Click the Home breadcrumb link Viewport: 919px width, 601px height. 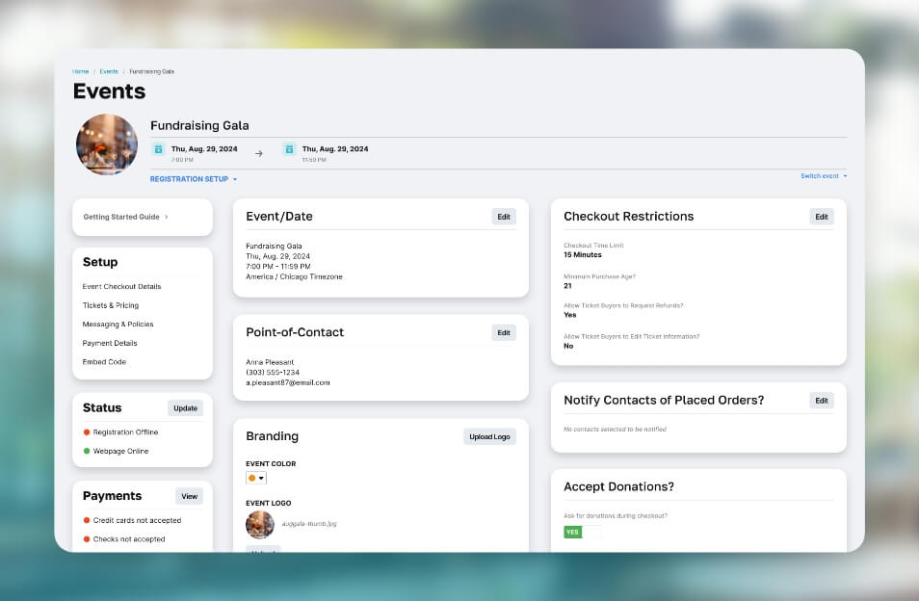point(80,71)
